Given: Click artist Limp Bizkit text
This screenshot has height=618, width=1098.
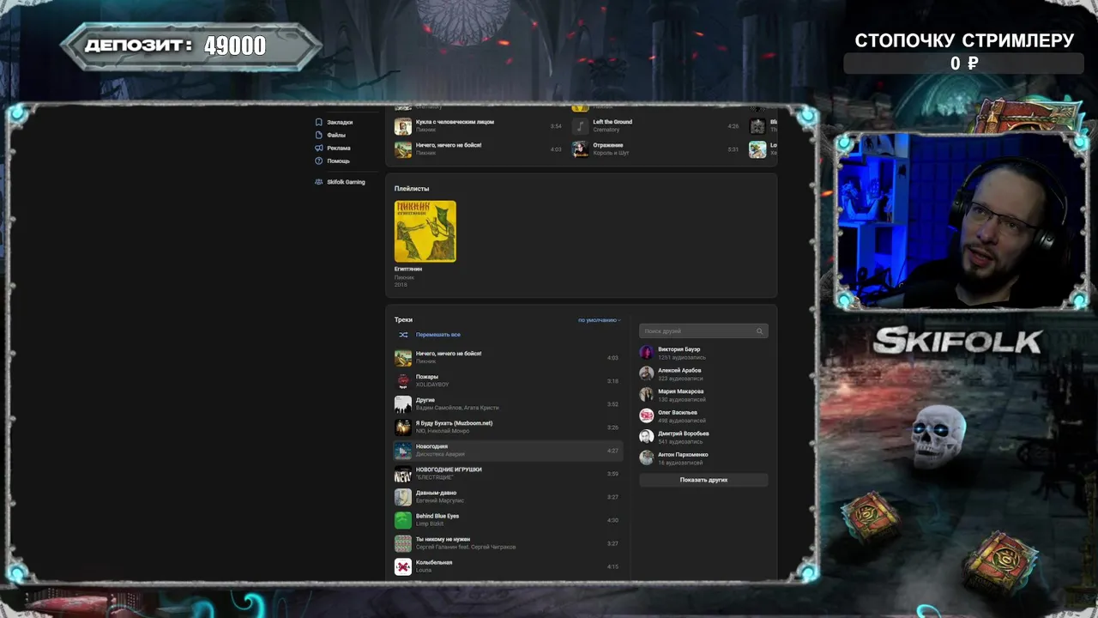Looking at the screenshot, I should 430,524.
